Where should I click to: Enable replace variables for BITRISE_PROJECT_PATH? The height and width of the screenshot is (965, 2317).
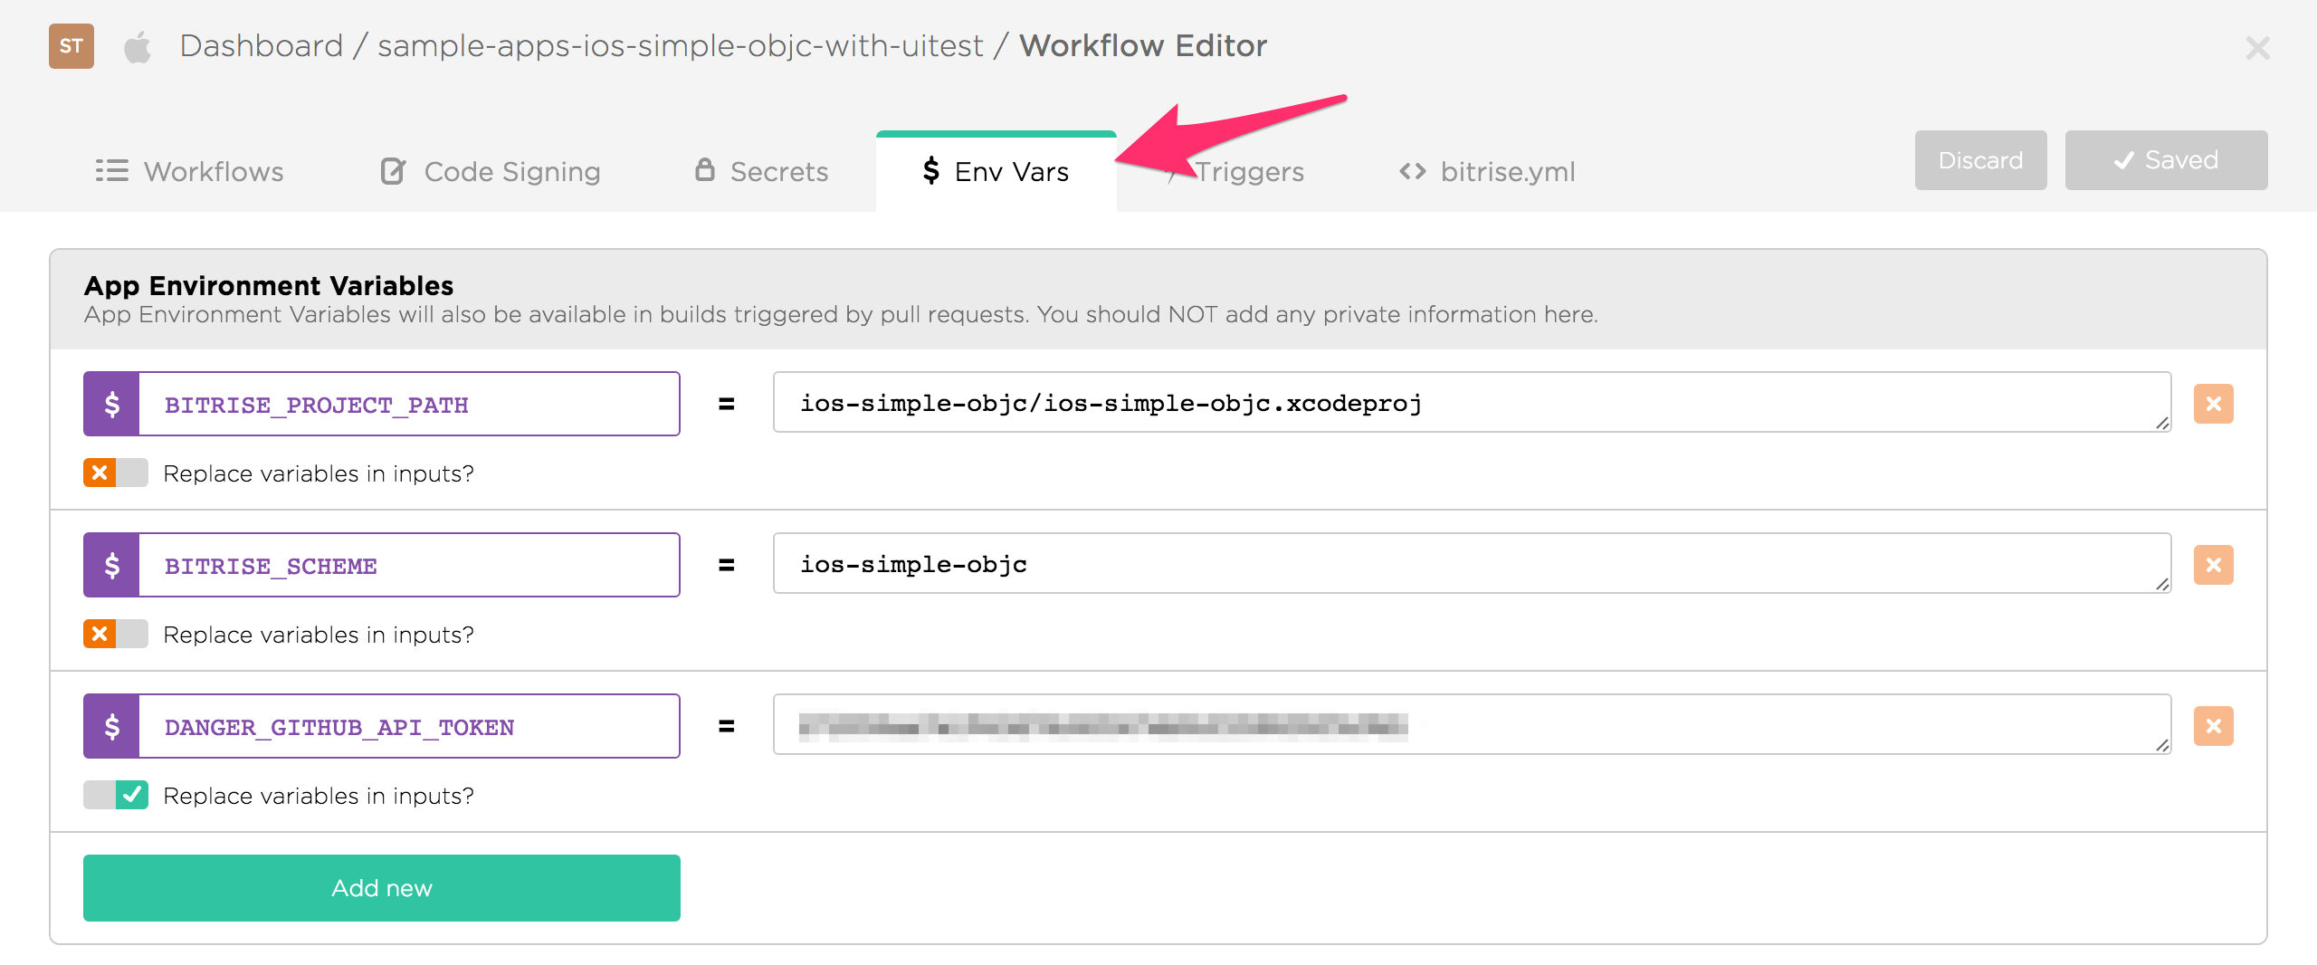[x=116, y=473]
